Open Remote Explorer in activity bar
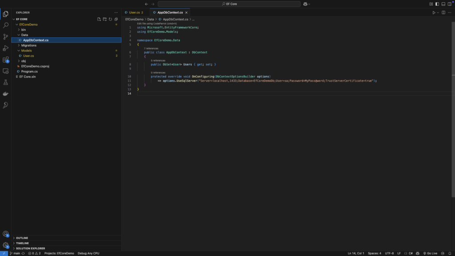Image resolution: width=455 pixels, height=256 pixels. point(5,71)
